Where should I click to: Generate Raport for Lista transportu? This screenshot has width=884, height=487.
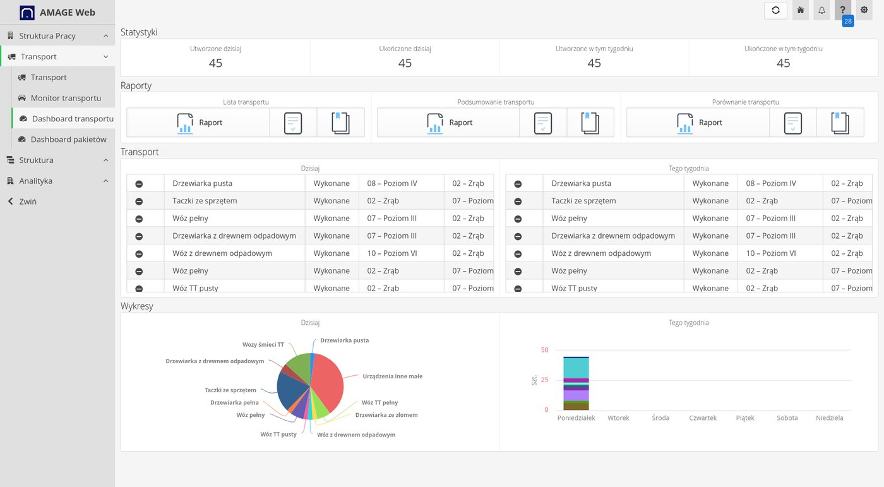tap(198, 123)
